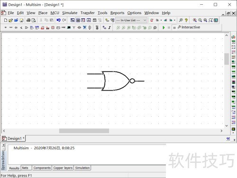Click the horizontal scrollbar thumb
This screenshot has height=178, width=237.
click(84, 131)
